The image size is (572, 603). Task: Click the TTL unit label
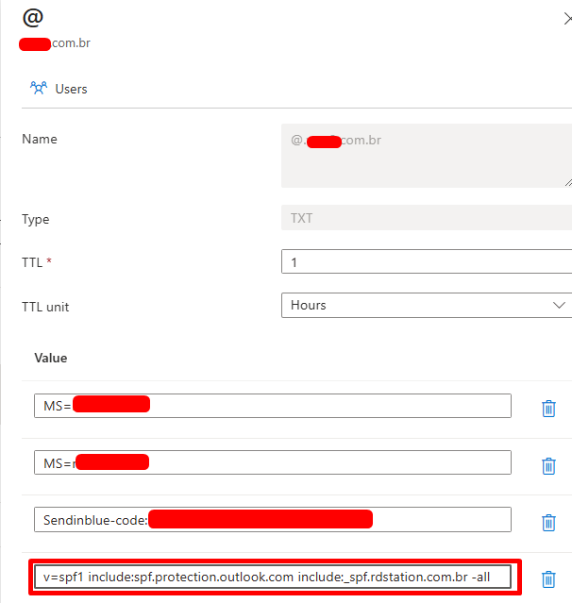[x=45, y=307]
